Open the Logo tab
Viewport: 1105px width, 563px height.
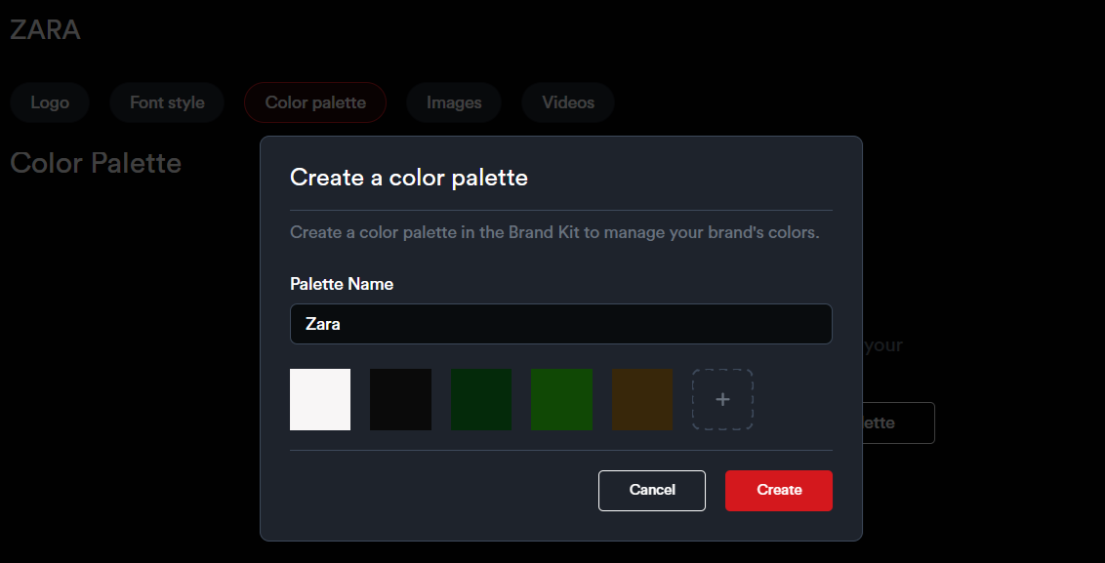tap(50, 102)
